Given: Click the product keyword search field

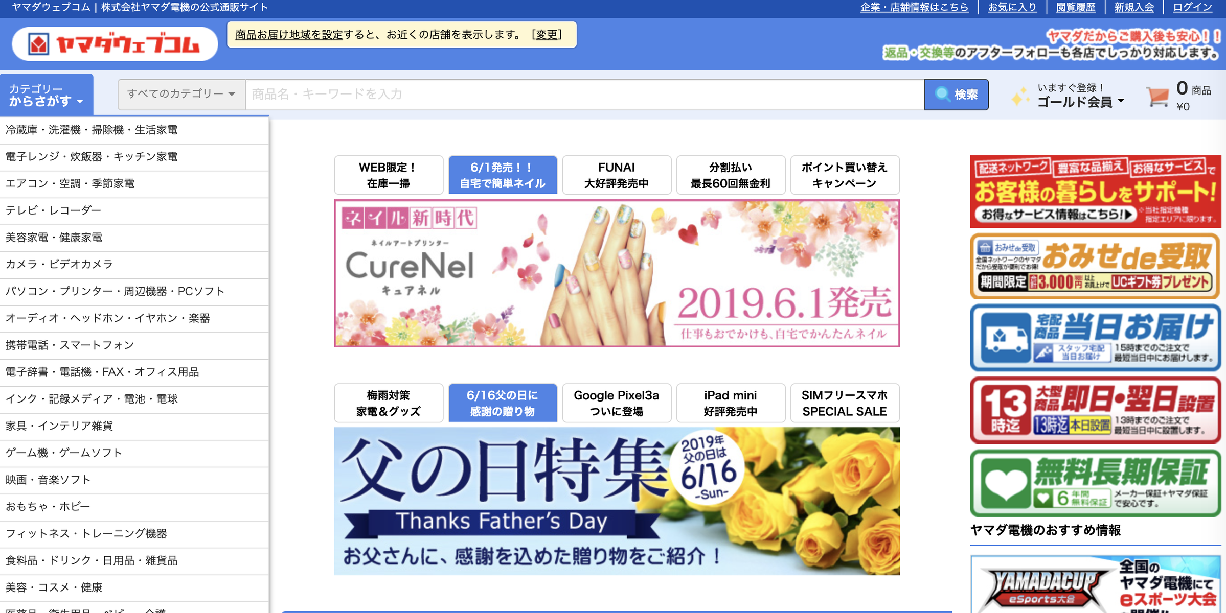Looking at the screenshot, I should point(584,95).
